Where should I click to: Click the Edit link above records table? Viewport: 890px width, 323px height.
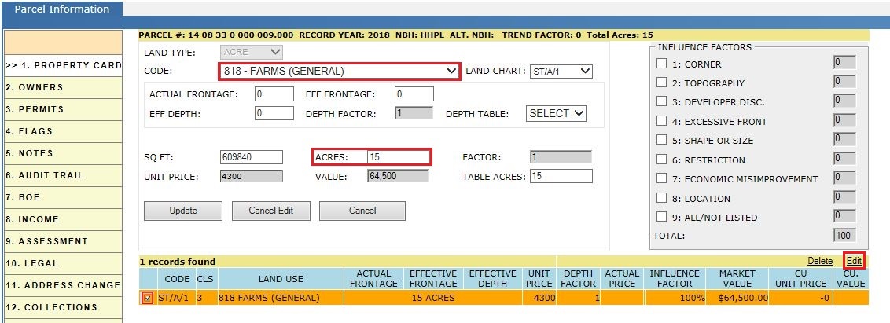click(854, 261)
